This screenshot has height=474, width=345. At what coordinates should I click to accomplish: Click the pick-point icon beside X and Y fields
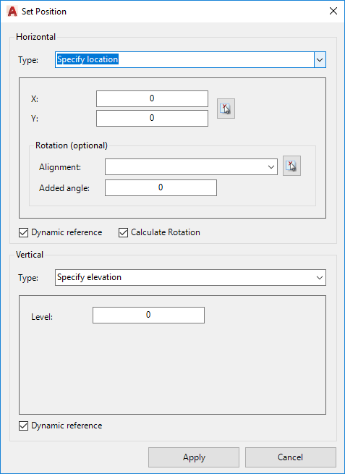pyautogui.click(x=226, y=109)
